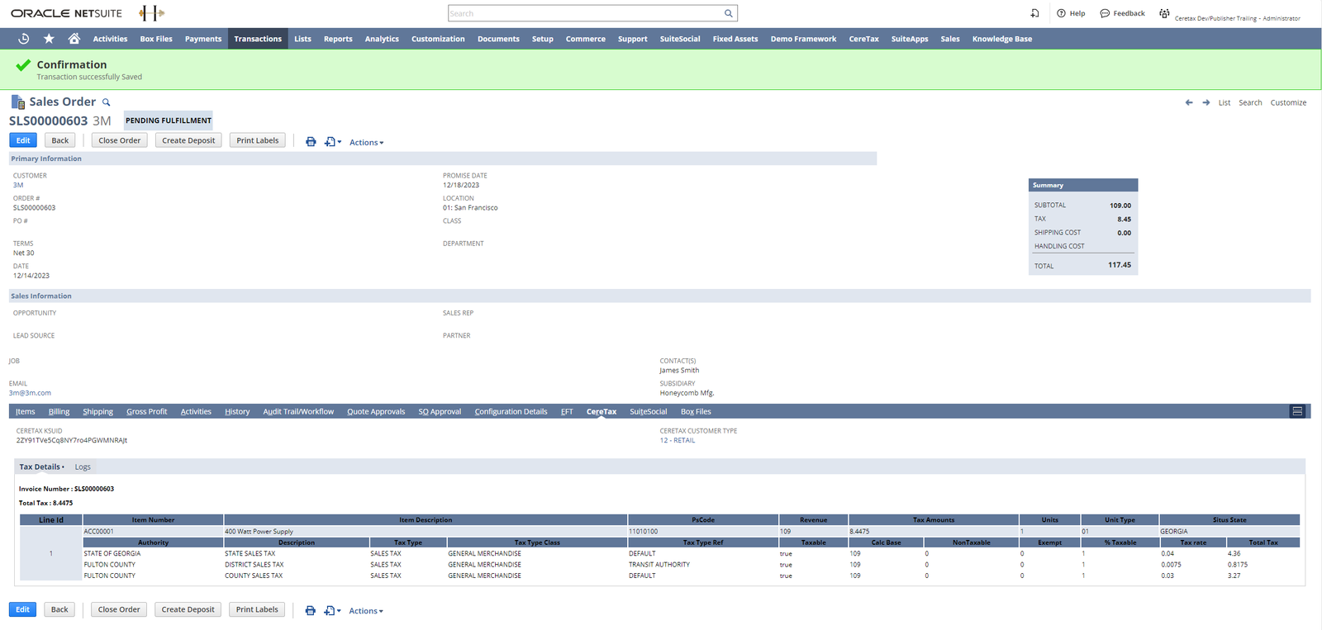Switch to the Audit Trail/Workflow subtab
Screen dimensions: 1322x630
coord(298,411)
